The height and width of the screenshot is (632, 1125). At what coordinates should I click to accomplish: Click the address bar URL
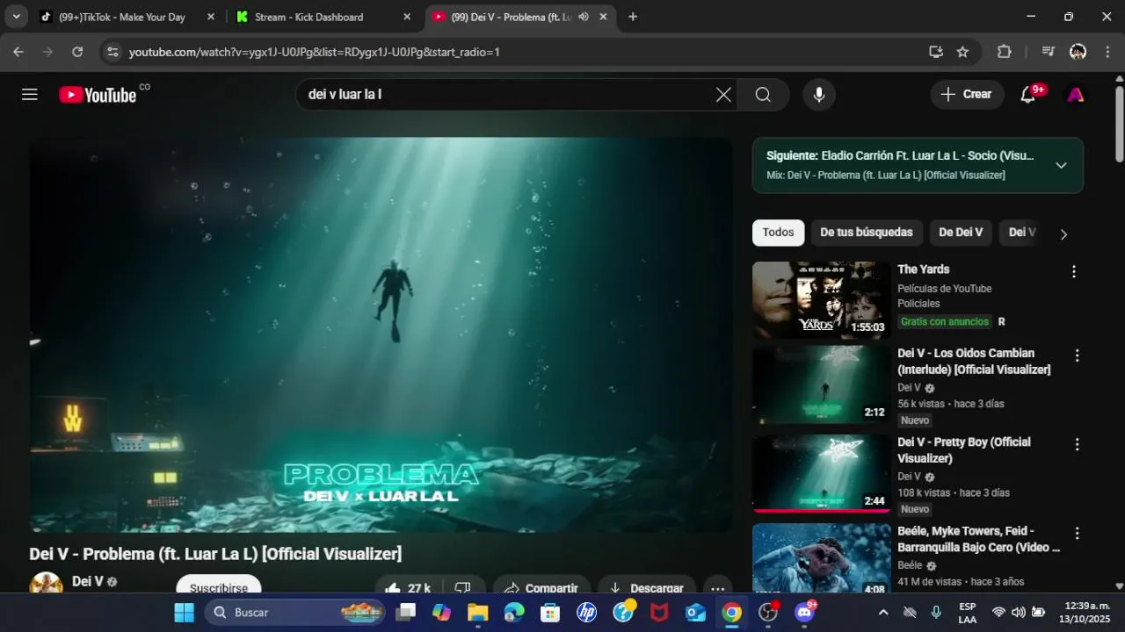click(315, 52)
